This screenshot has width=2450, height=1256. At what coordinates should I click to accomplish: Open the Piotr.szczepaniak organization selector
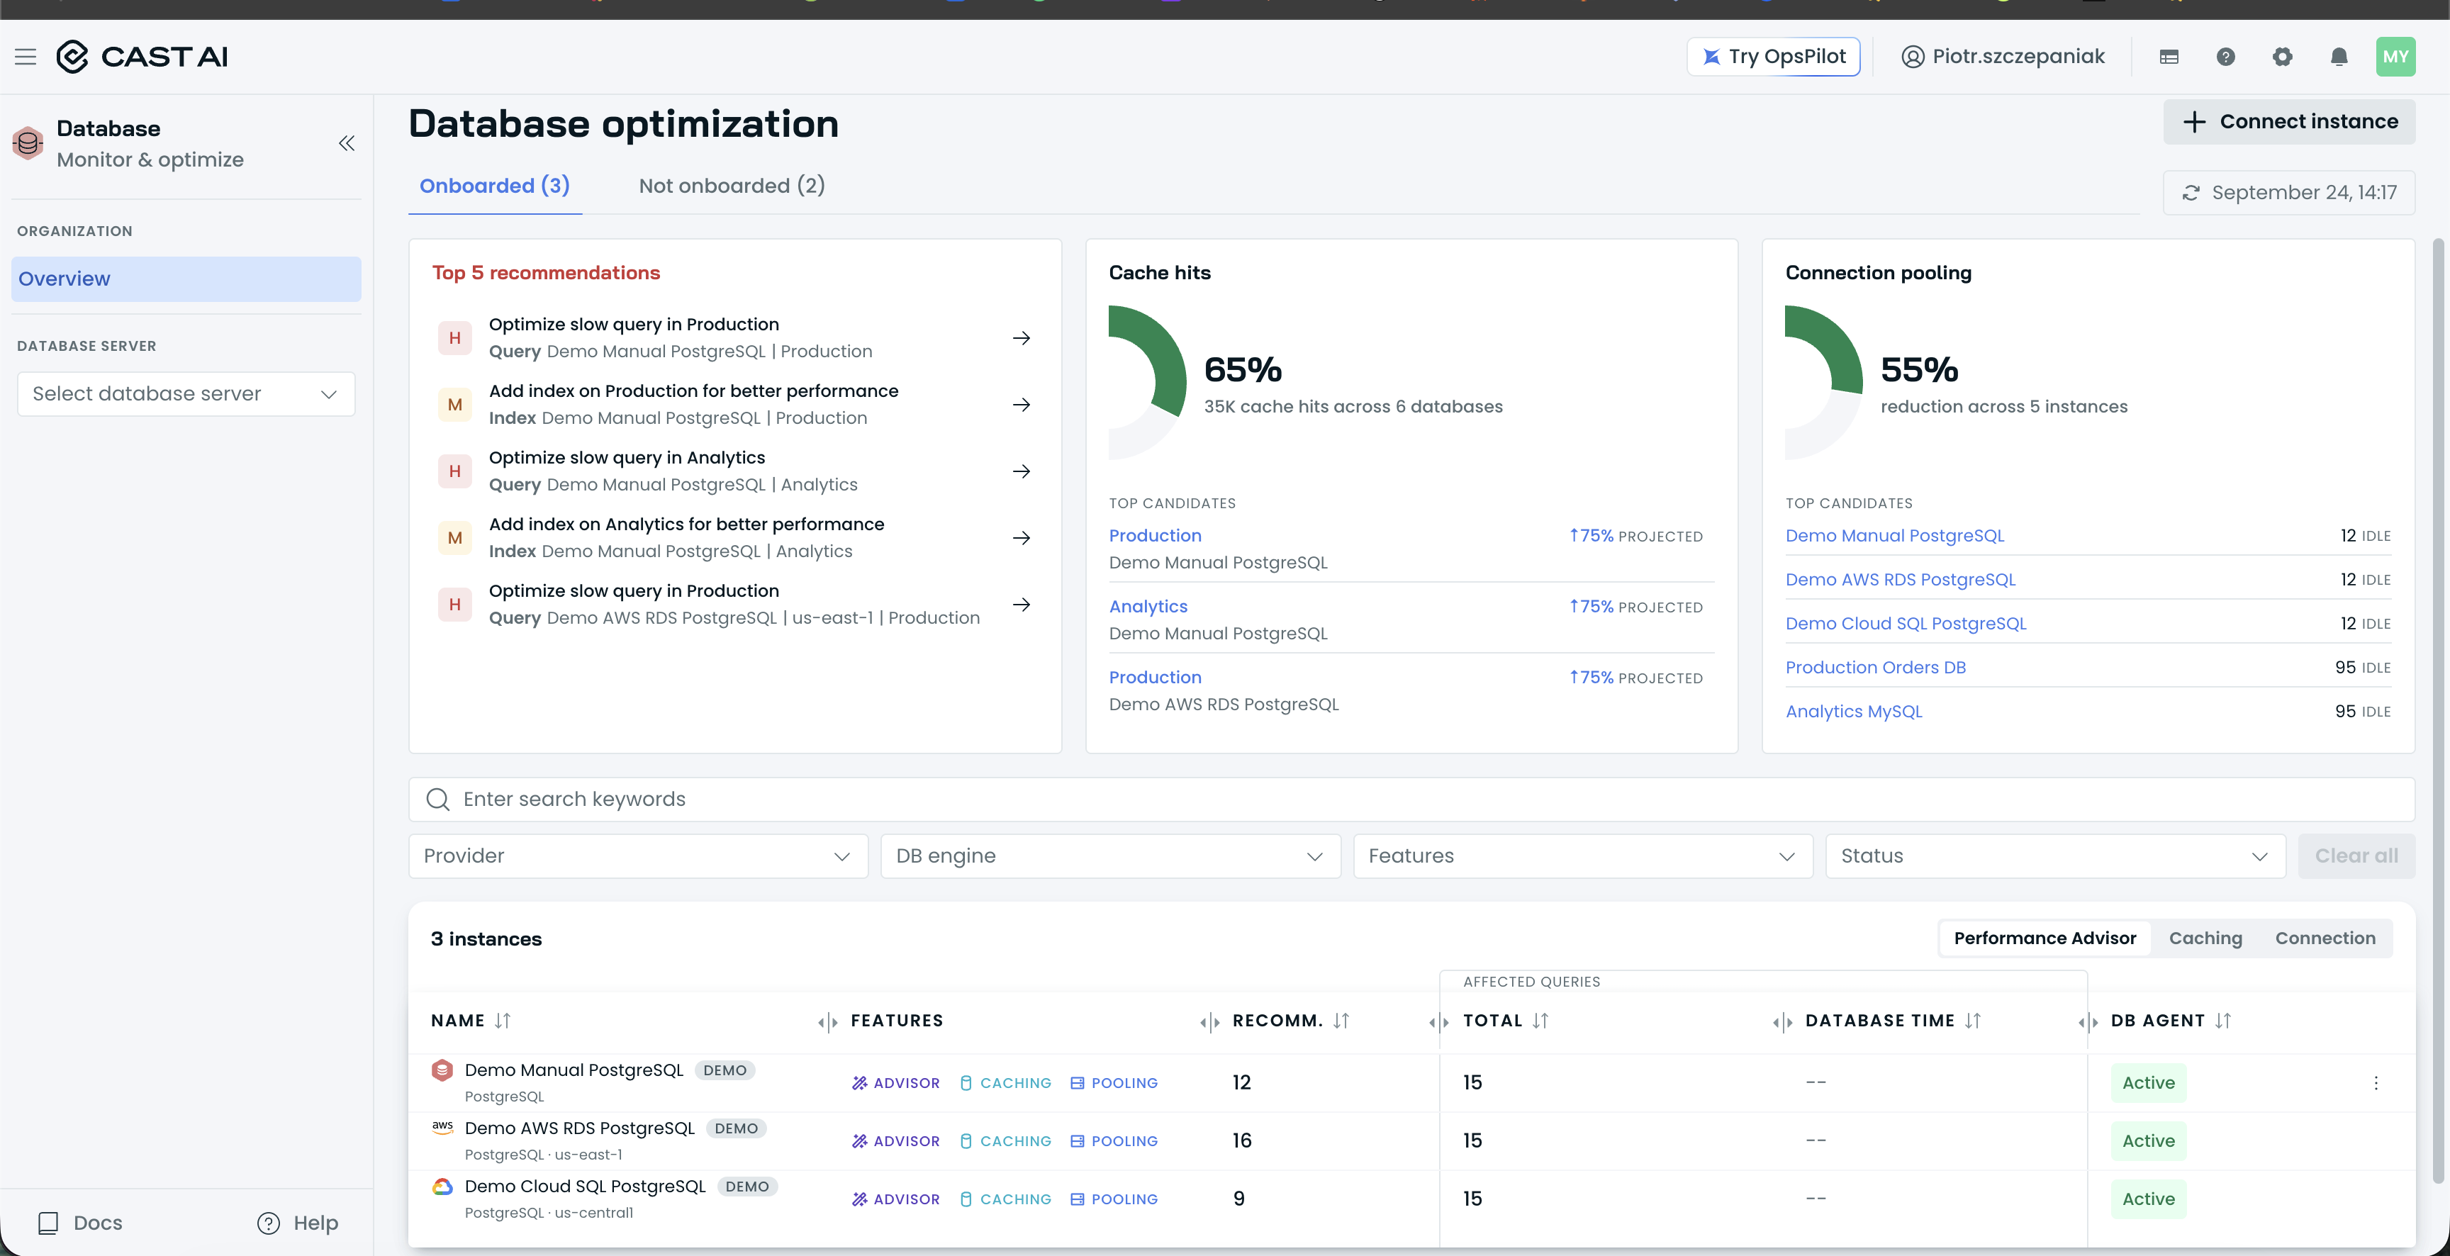2003,57
